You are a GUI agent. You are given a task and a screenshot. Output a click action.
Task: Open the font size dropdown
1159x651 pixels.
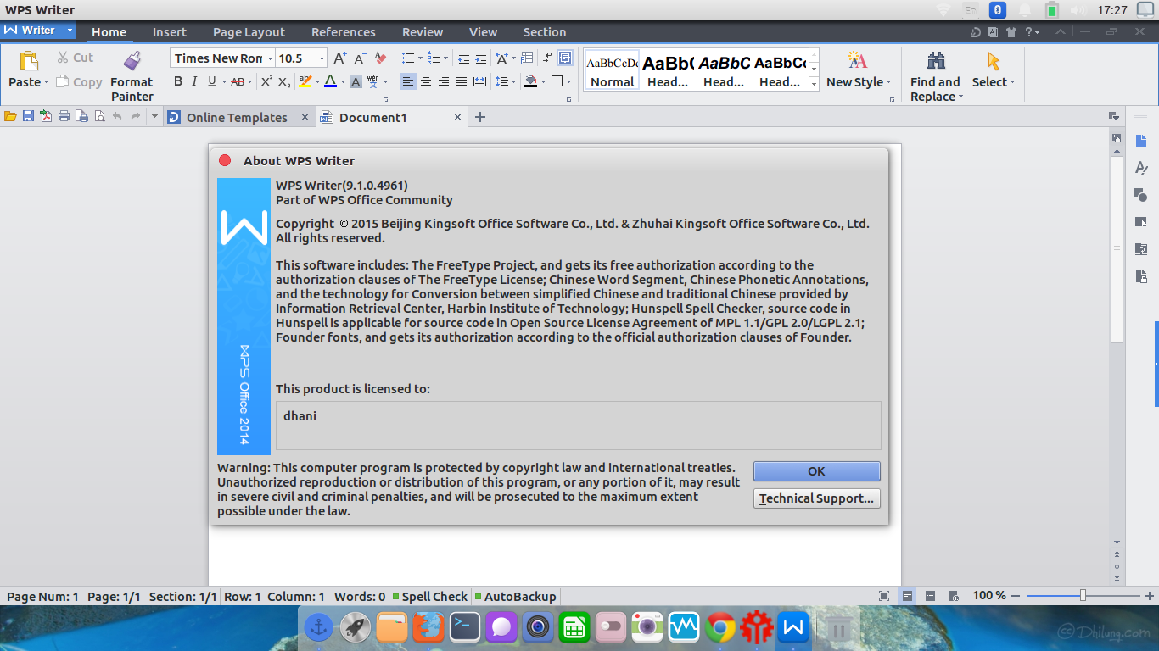(x=322, y=58)
